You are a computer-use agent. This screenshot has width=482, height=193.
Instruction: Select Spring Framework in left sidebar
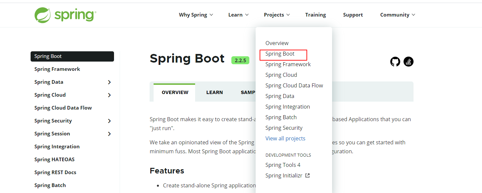57,69
